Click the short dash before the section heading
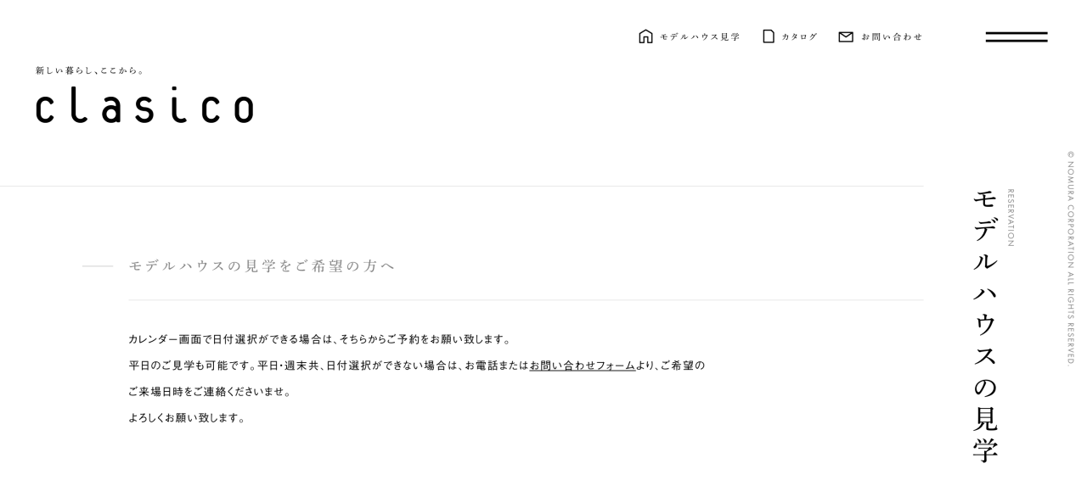The height and width of the screenshot is (497, 1087). click(x=98, y=266)
